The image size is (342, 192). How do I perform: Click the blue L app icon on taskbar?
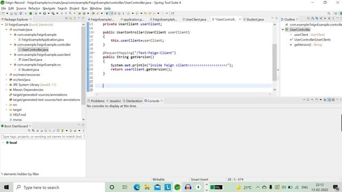point(167,187)
